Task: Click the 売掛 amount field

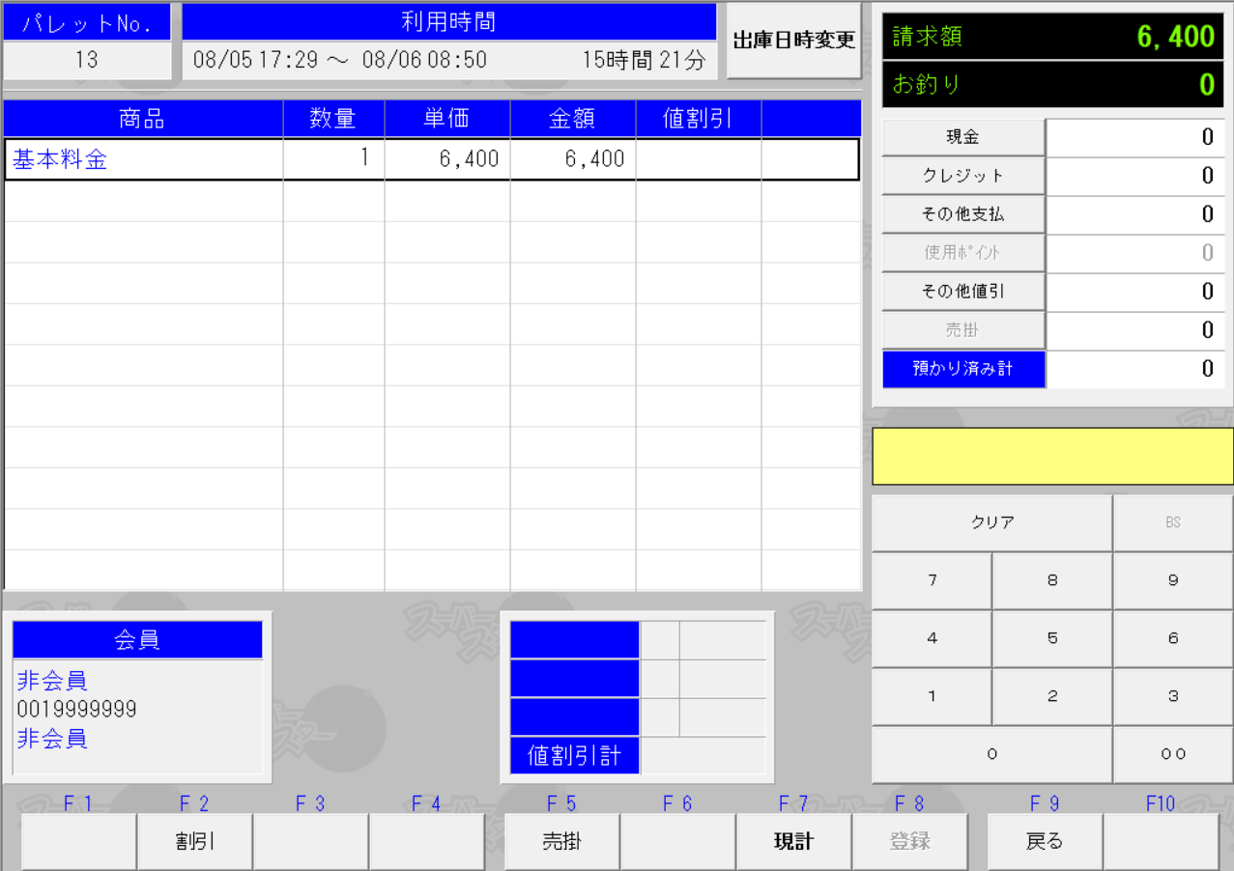Action: (1134, 330)
